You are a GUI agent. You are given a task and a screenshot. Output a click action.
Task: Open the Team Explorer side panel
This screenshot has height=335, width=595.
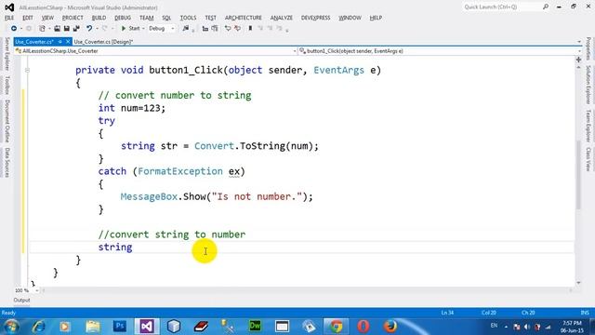tap(588, 127)
